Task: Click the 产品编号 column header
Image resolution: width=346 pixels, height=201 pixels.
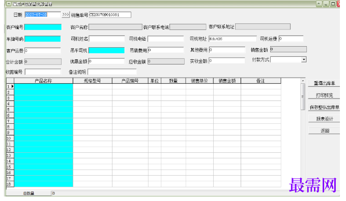Action: pos(130,81)
